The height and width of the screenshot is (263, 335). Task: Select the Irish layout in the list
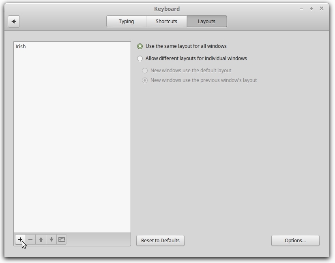coord(21,47)
